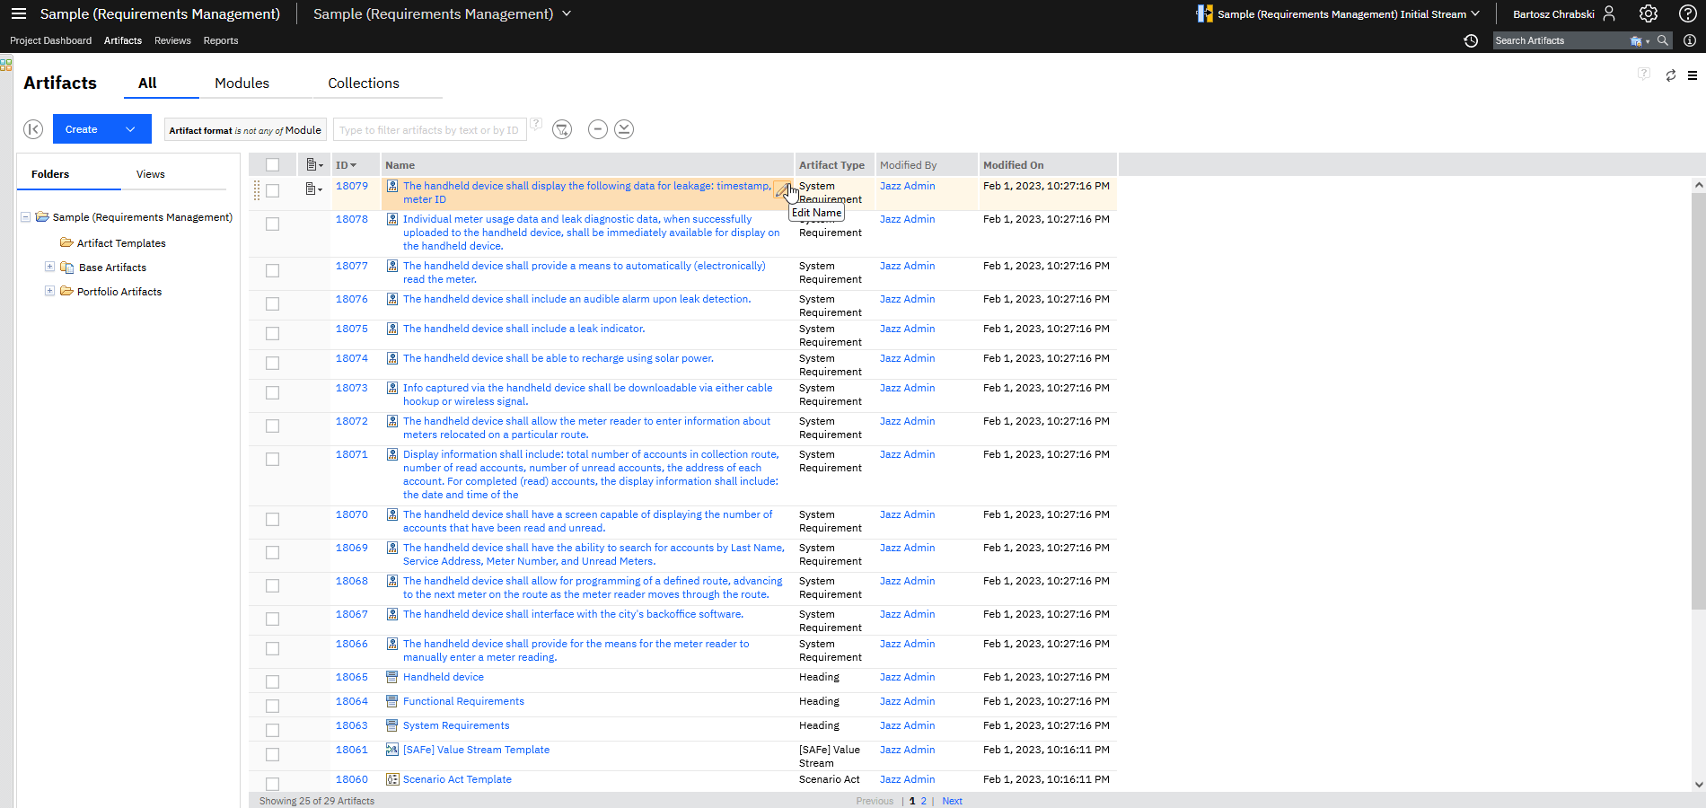Open the hamburger navigation menu

[18, 13]
